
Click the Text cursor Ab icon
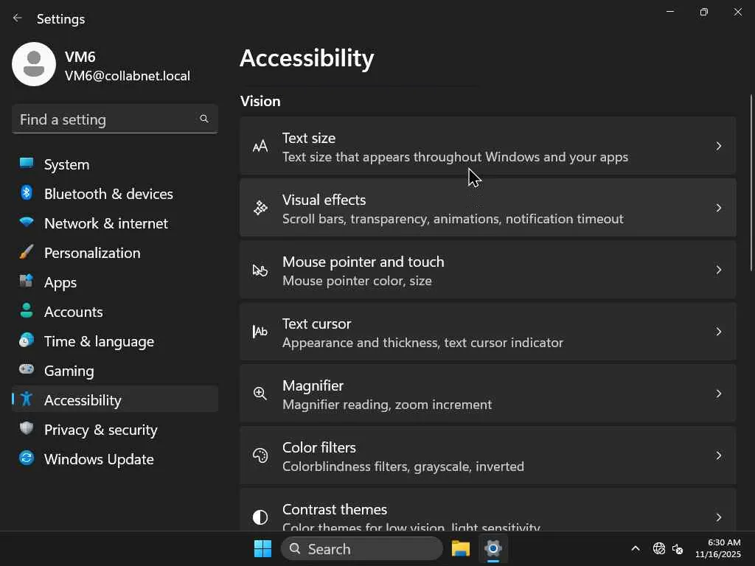pos(260,332)
